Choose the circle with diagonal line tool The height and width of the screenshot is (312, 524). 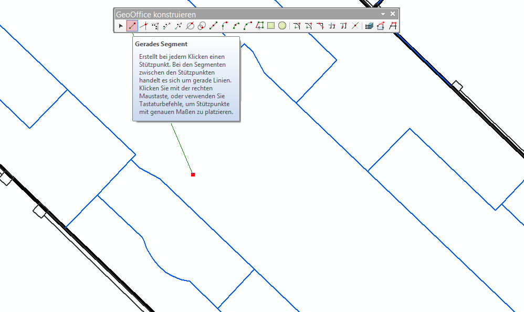pyautogui.click(x=190, y=25)
